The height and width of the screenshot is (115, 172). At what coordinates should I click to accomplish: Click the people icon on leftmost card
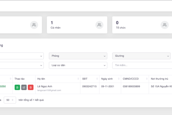(34, 25)
